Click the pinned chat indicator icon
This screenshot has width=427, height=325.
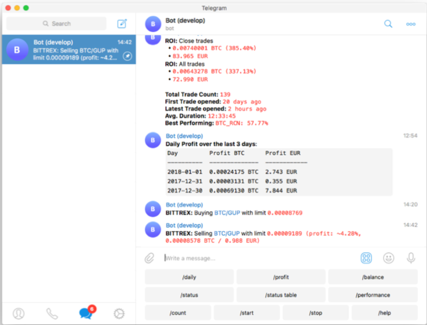pos(127,56)
